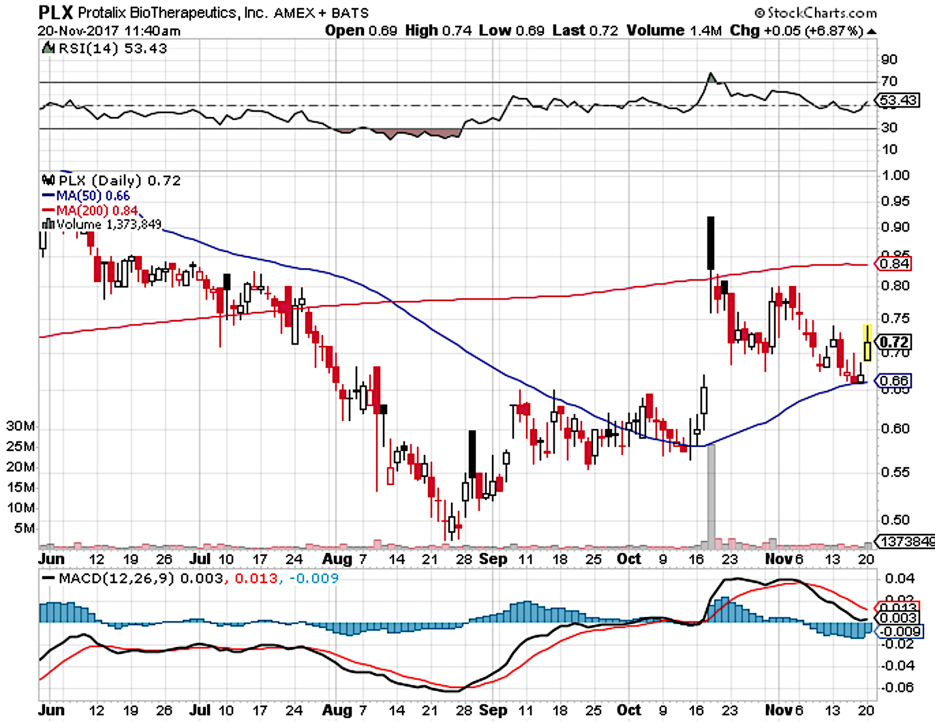This screenshot has height=722, width=935.
Task: Click the red 0.013 MACD signal legend value
Action: pyautogui.click(x=256, y=578)
